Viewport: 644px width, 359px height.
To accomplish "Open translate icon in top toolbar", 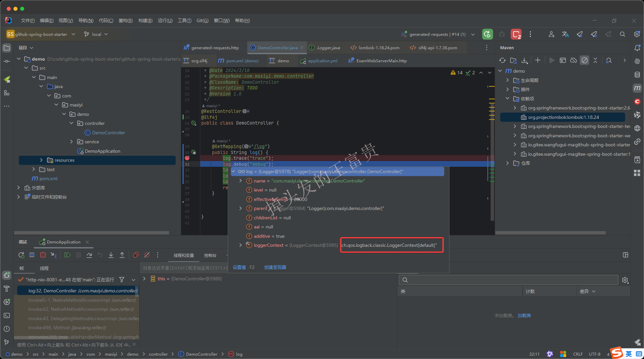I will click(x=566, y=34).
